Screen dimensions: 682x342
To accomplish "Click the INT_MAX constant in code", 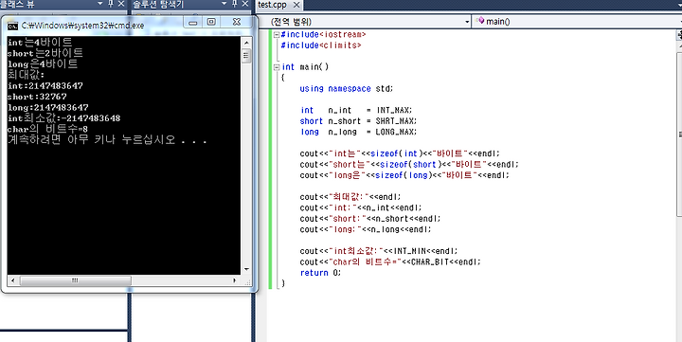I will [x=394, y=111].
